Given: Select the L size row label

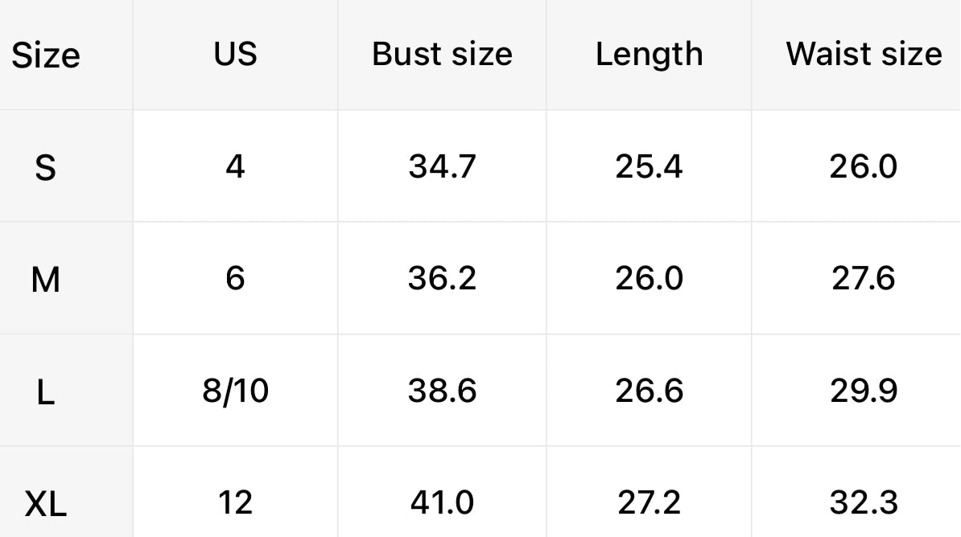Looking at the screenshot, I should [46, 392].
